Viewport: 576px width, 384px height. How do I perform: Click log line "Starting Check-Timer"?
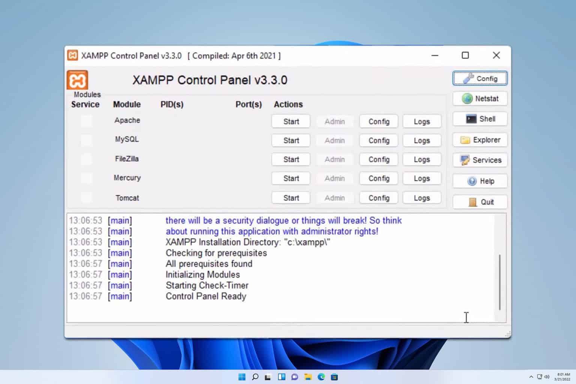(x=207, y=285)
